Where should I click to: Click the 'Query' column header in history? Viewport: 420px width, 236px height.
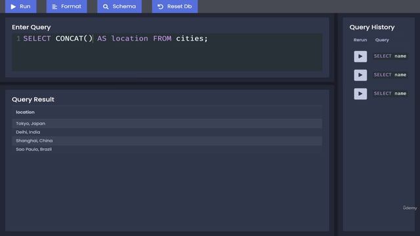coord(382,40)
